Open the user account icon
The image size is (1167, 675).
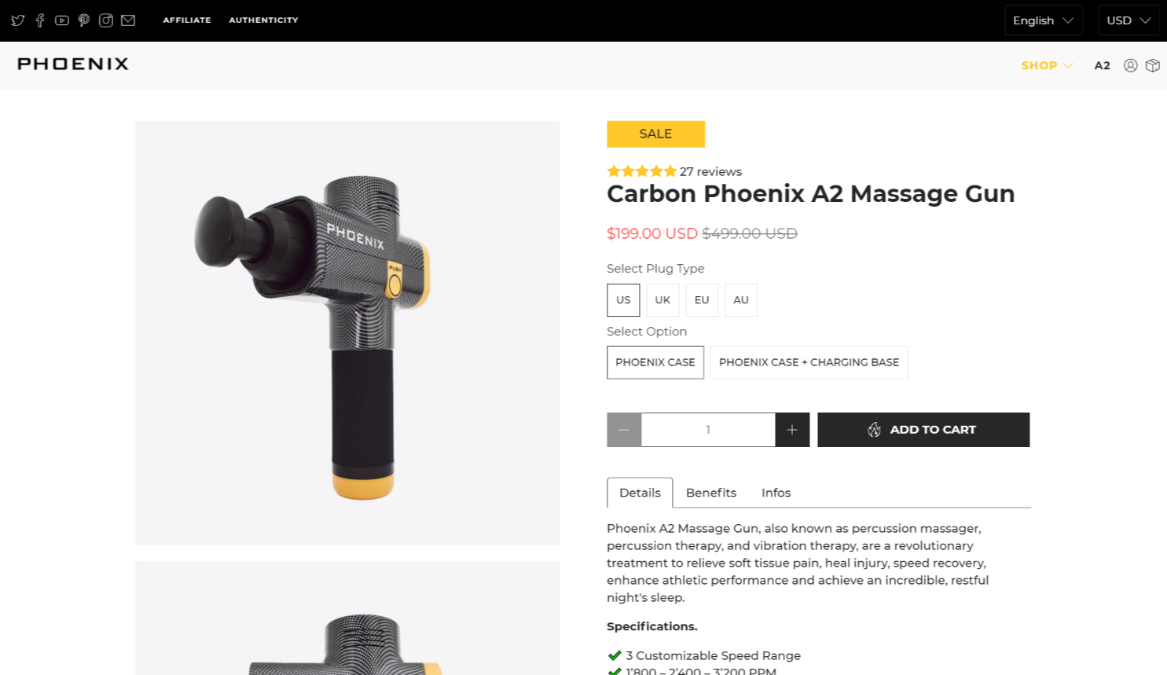point(1130,65)
